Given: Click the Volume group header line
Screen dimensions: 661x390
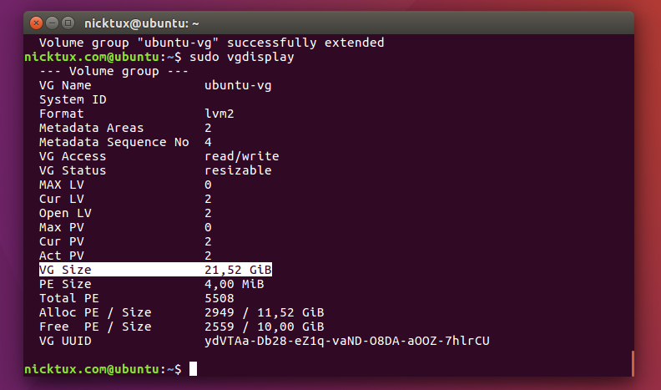Looking at the screenshot, I should tap(114, 71).
